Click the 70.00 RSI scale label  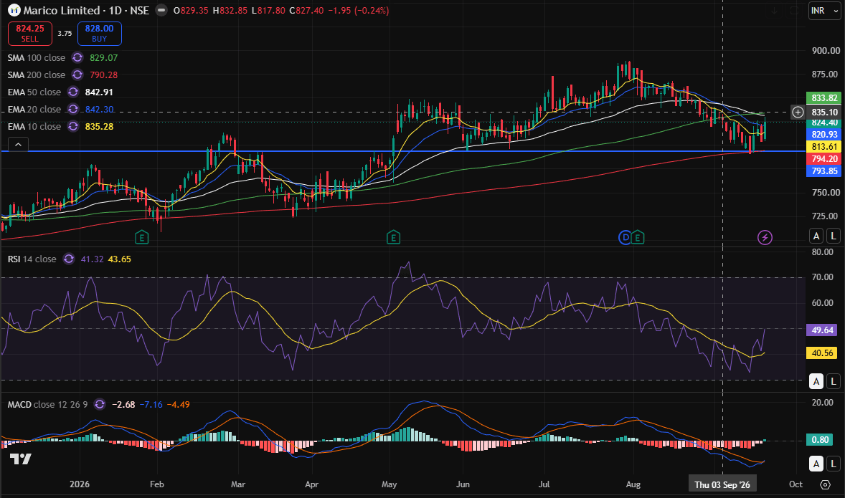pos(822,277)
